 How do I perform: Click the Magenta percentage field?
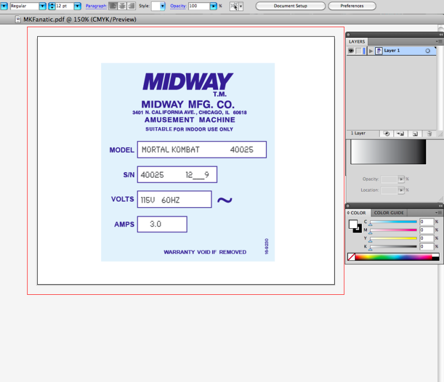[x=426, y=230]
